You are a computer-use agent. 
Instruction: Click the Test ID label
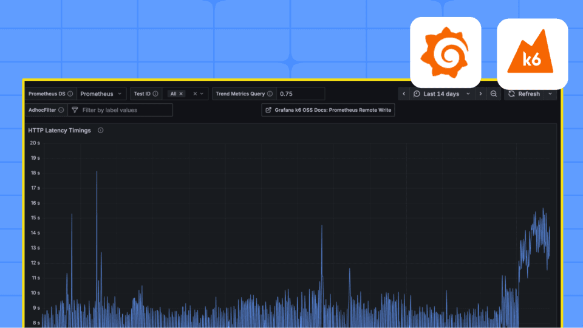coord(142,94)
